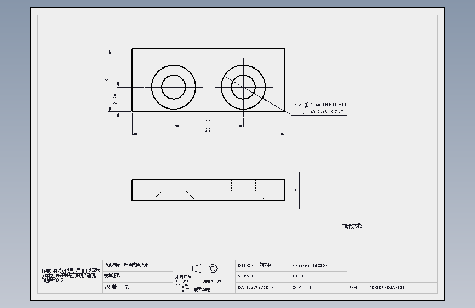
Task: Click the MATERIAL field in title block
Action: [x=319, y=266]
